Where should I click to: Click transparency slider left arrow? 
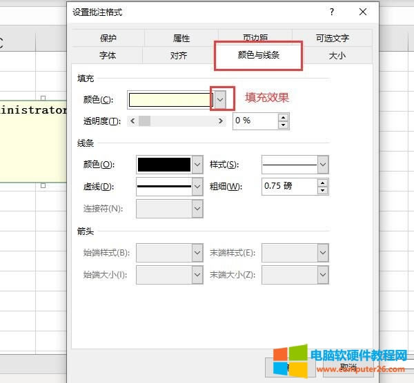(x=132, y=121)
